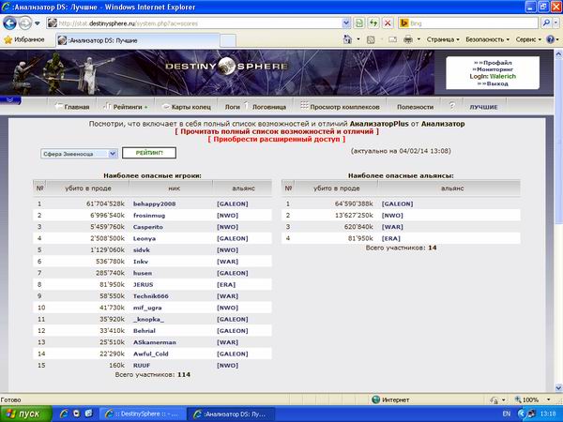This screenshot has width=563, height=422.
Task: Click the gray question mark menu icon
Action: click(452, 105)
